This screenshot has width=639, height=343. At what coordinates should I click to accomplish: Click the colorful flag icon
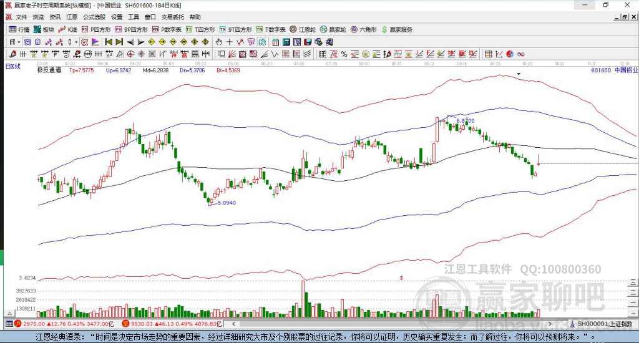(95, 42)
